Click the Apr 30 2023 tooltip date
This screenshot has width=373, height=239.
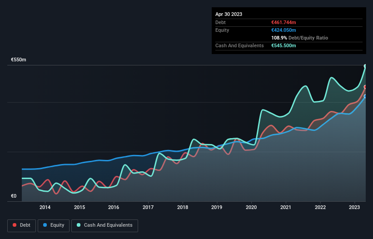(229, 14)
